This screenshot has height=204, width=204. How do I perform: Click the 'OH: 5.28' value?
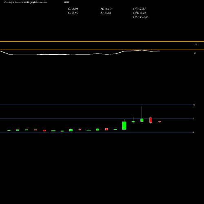tap(140, 13)
